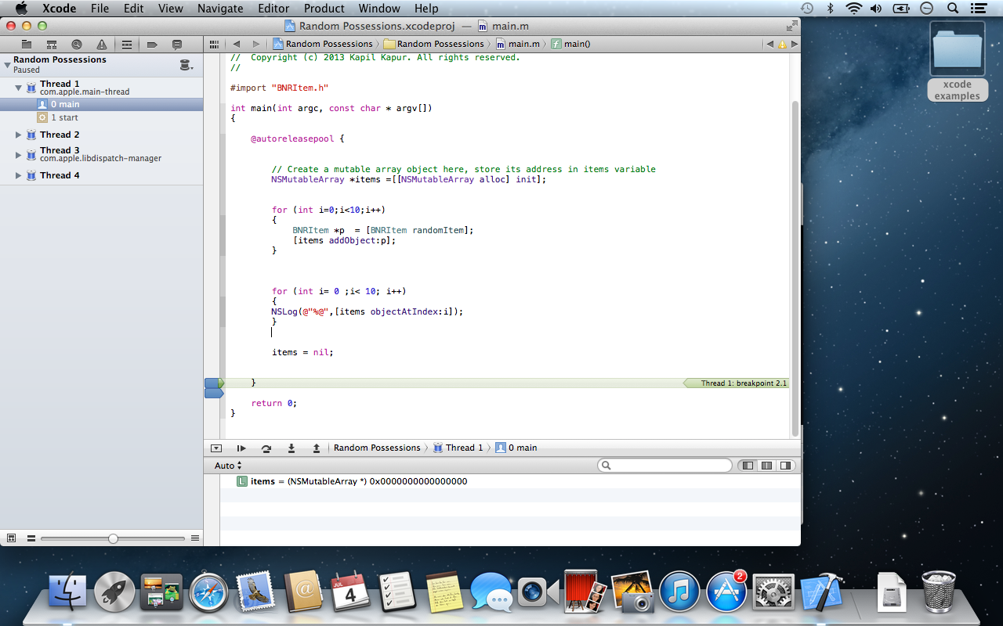Open the File menu
1003x626 pixels.
coord(100,9)
